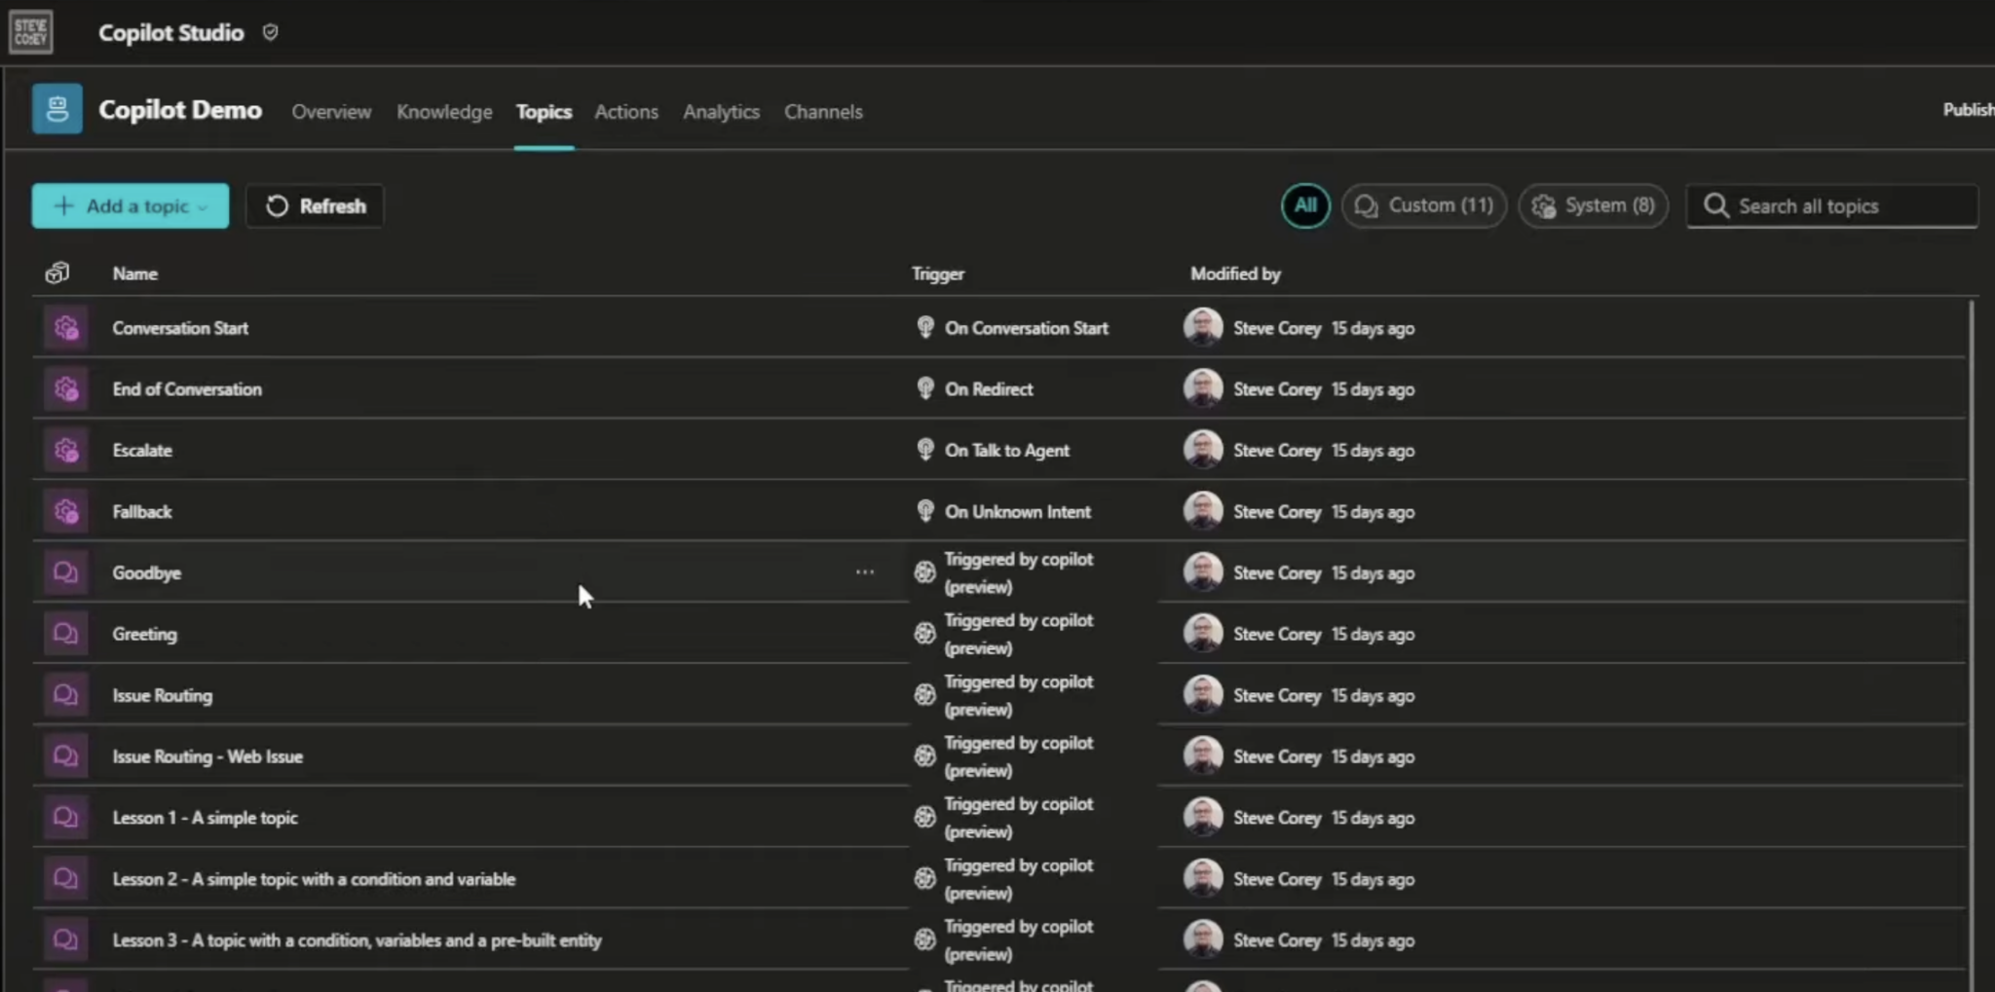Switch to the Knowledge tab
1995x992 pixels.
[444, 112]
